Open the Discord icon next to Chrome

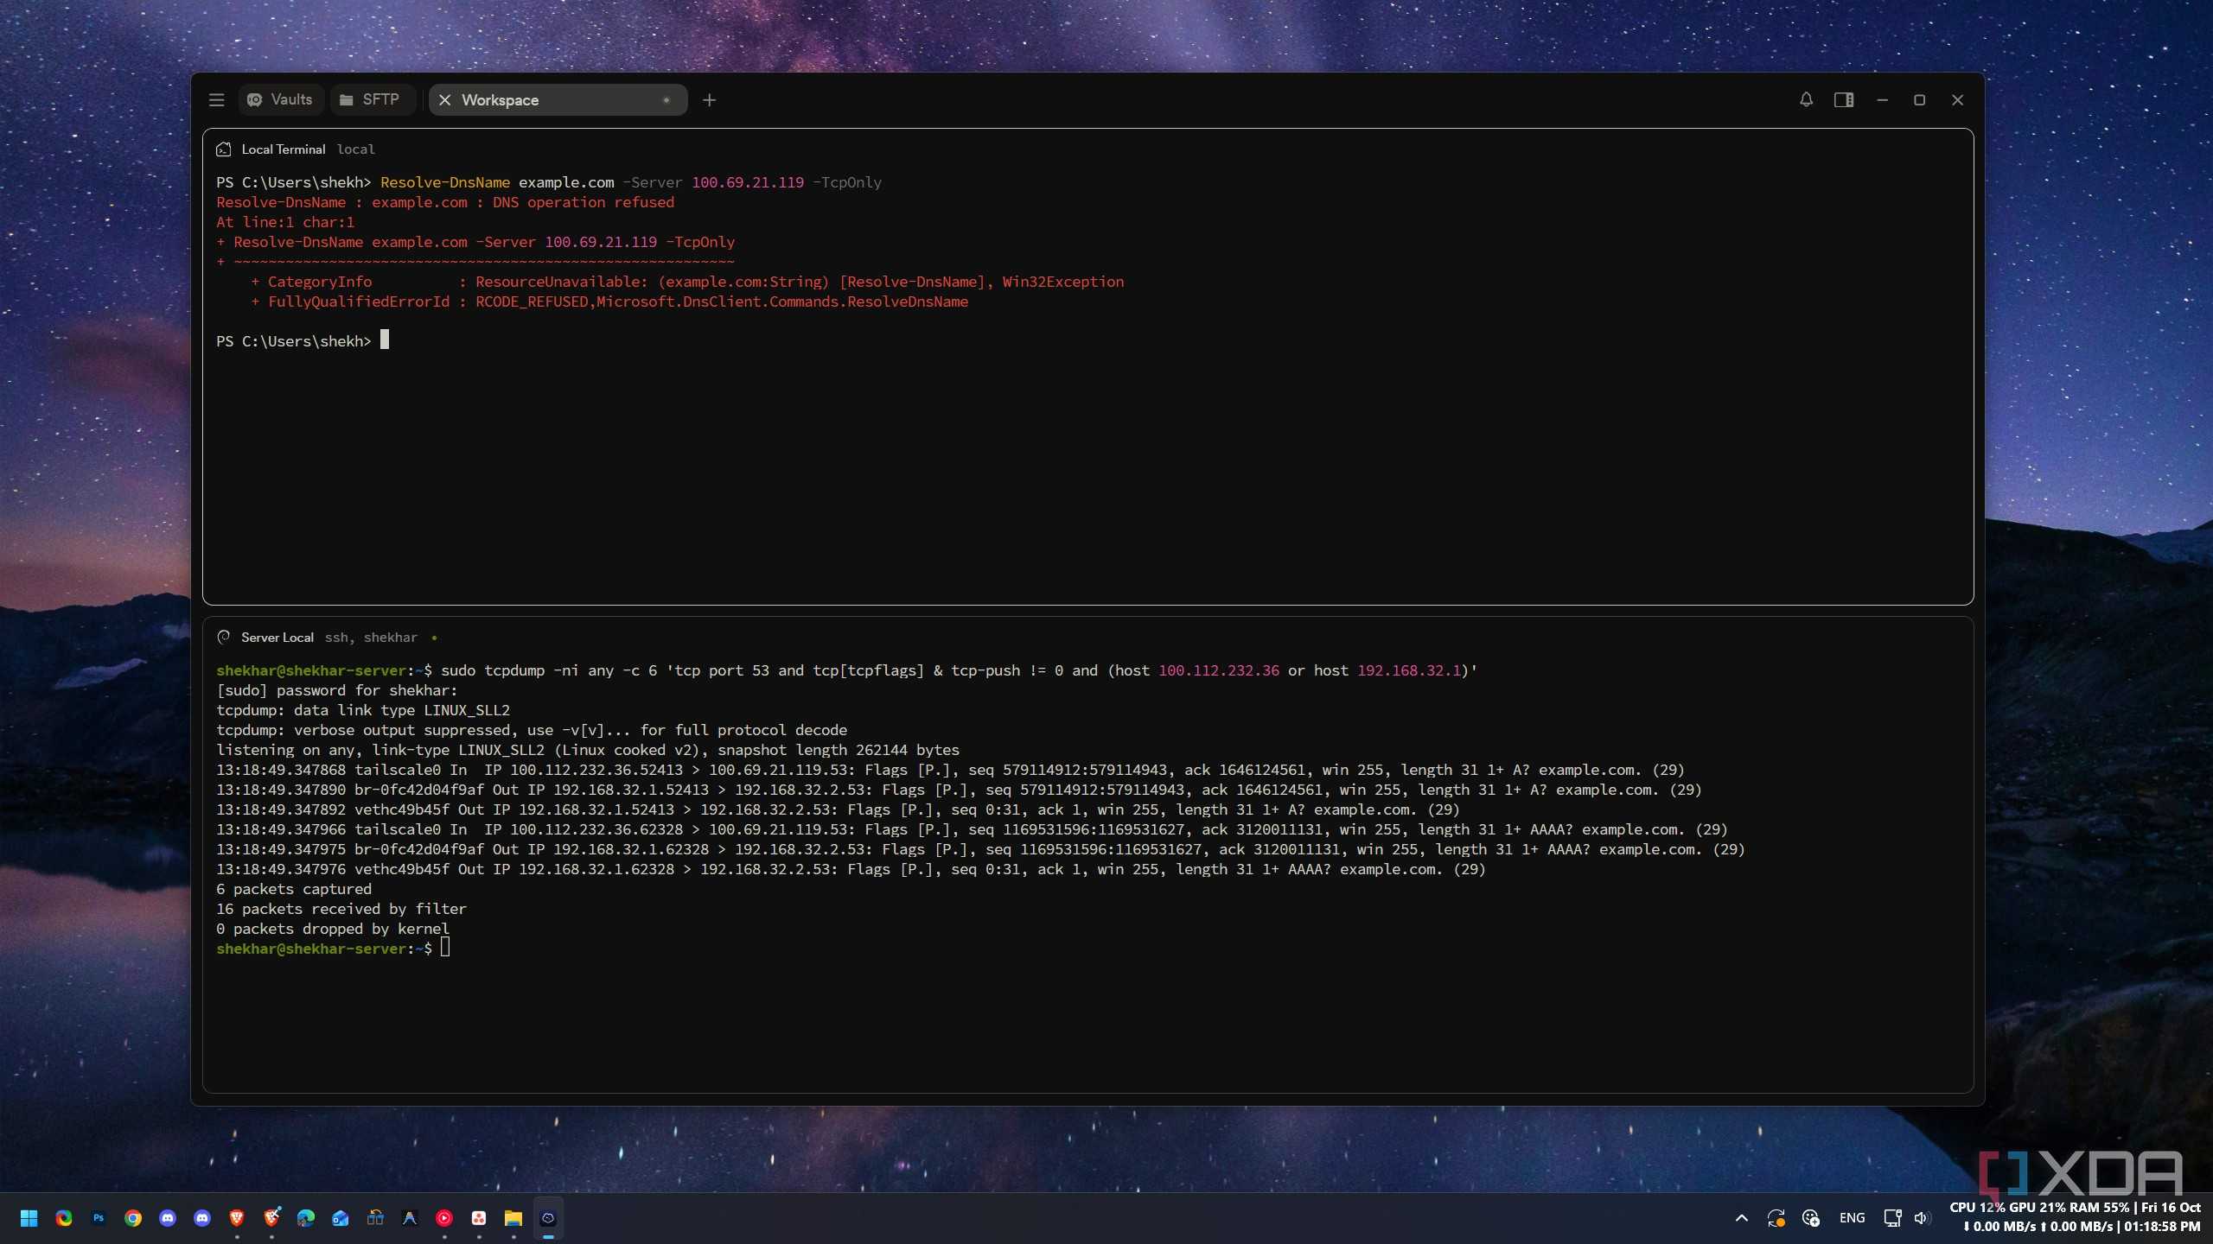click(x=168, y=1218)
